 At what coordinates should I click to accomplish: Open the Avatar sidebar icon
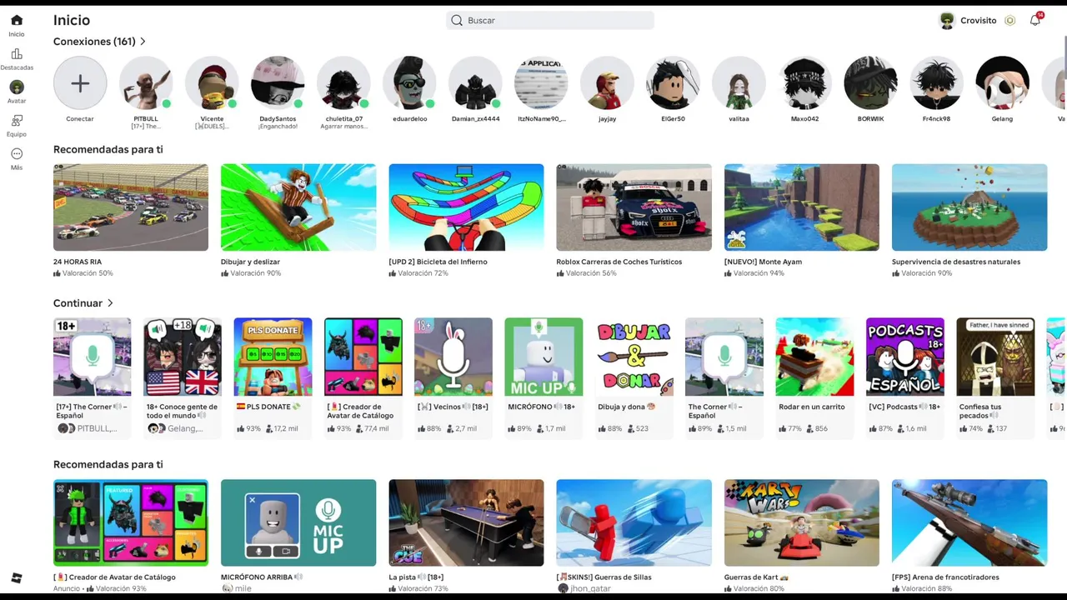click(x=17, y=87)
